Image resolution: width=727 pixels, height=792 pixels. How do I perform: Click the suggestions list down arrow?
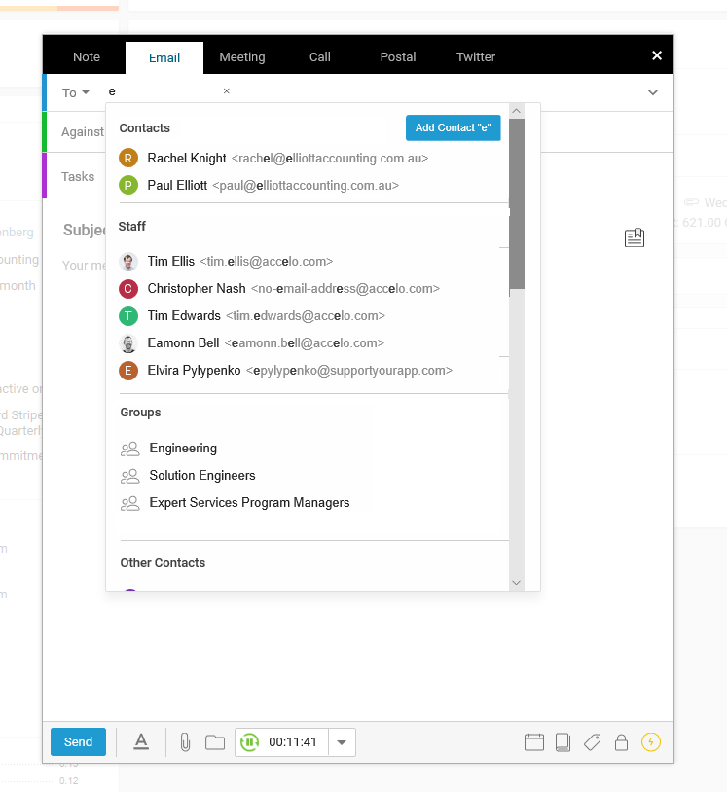pyautogui.click(x=517, y=583)
